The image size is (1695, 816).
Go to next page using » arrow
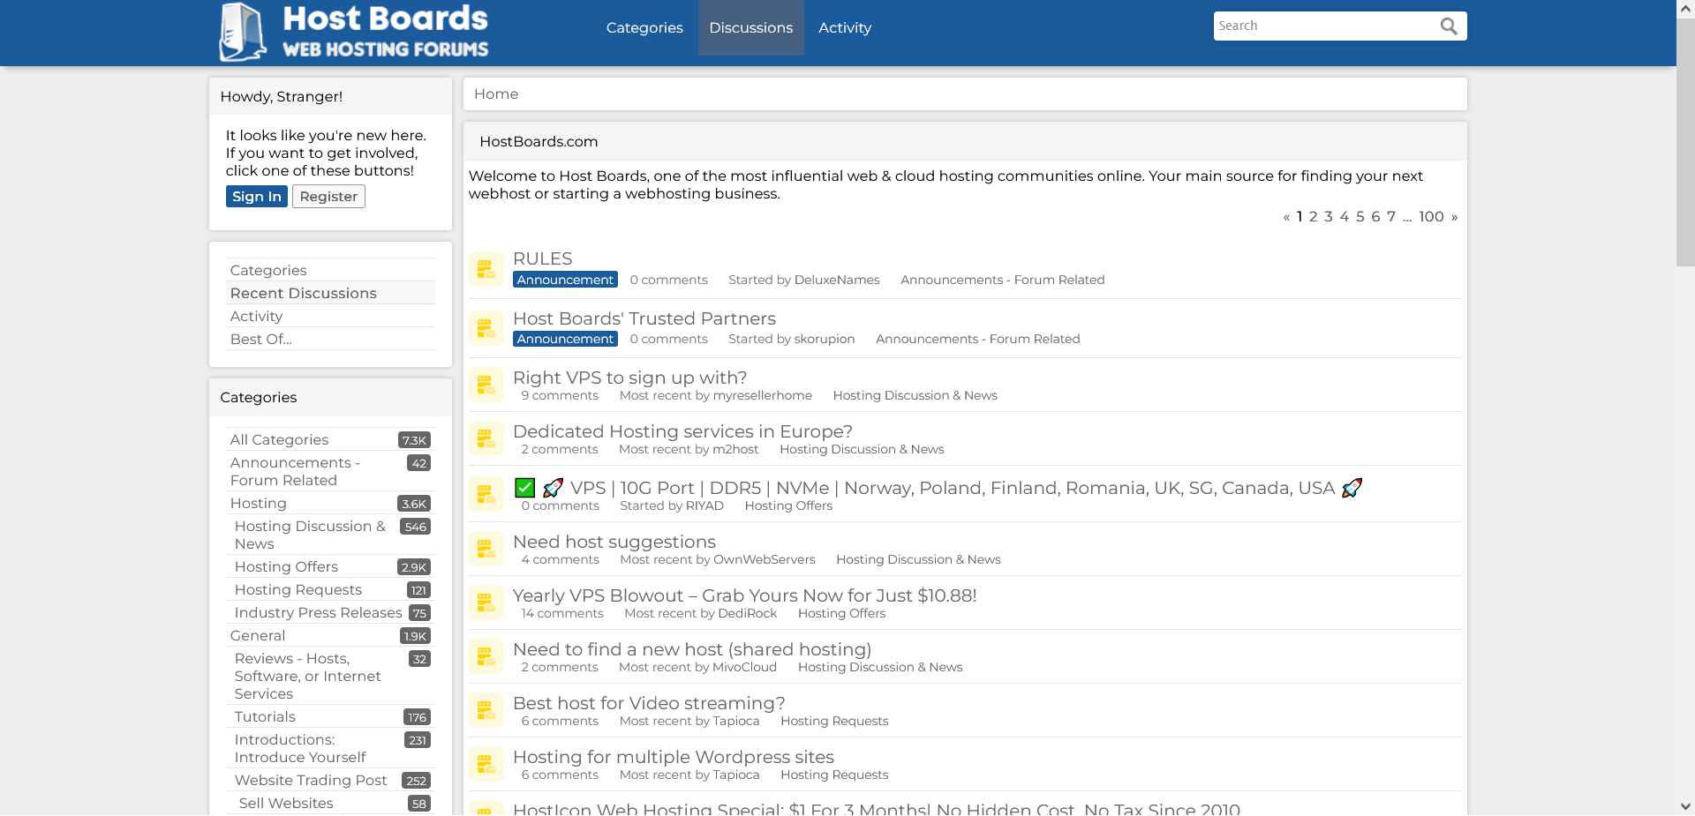coord(1454,217)
